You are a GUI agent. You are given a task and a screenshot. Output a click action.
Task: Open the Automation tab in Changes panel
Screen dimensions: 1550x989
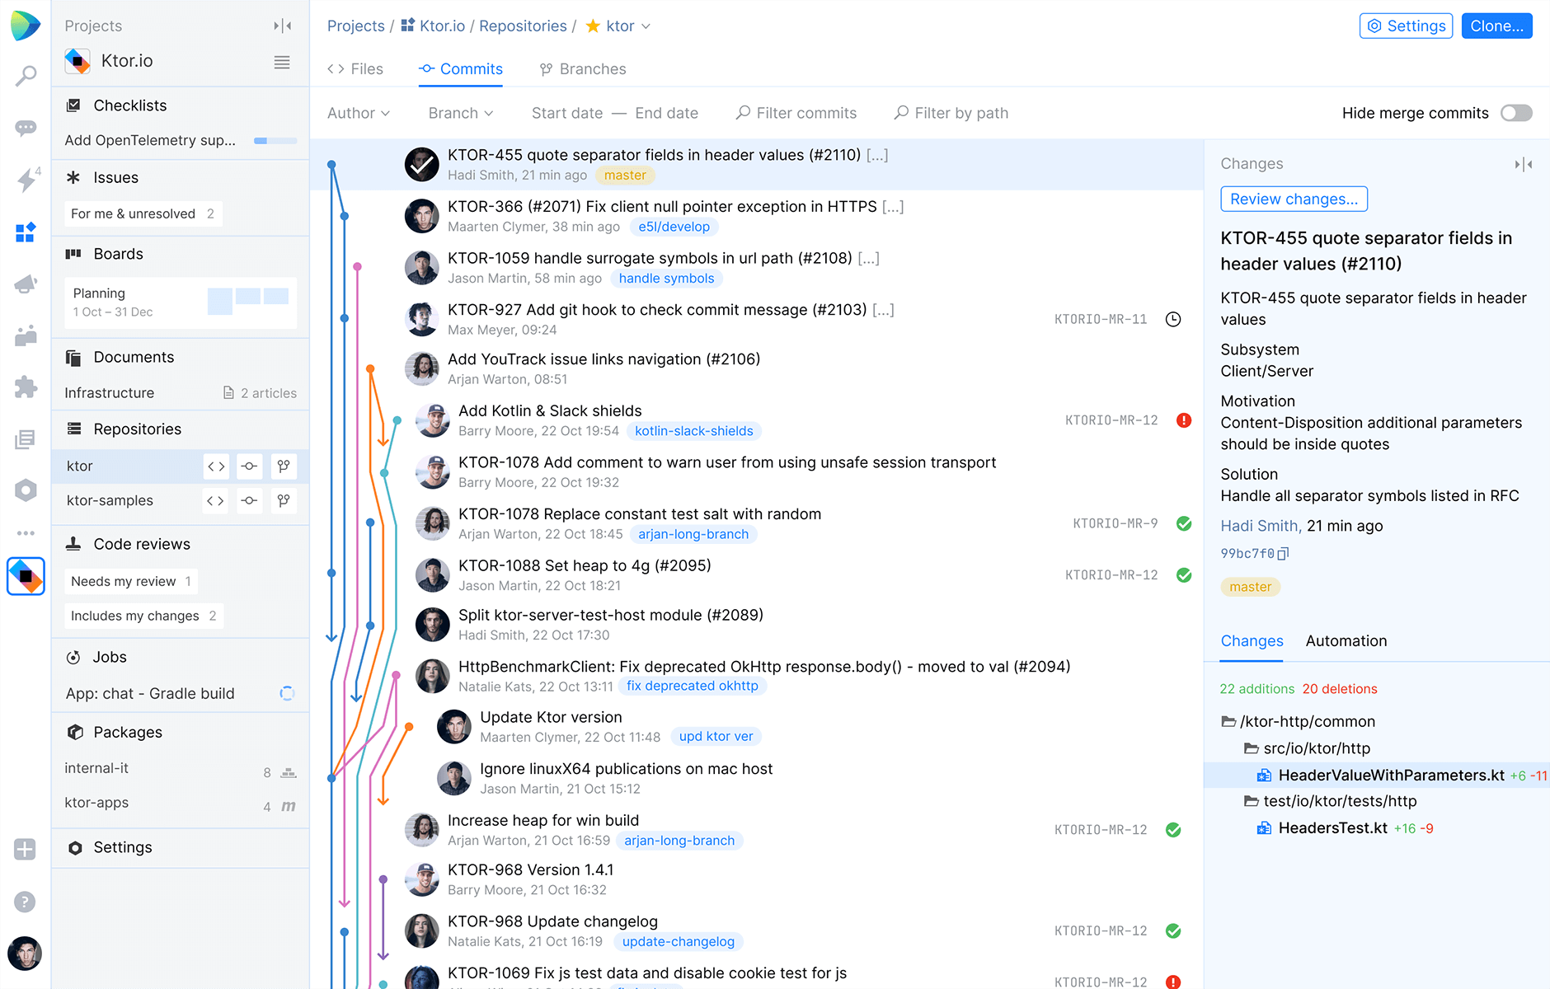click(1346, 640)
